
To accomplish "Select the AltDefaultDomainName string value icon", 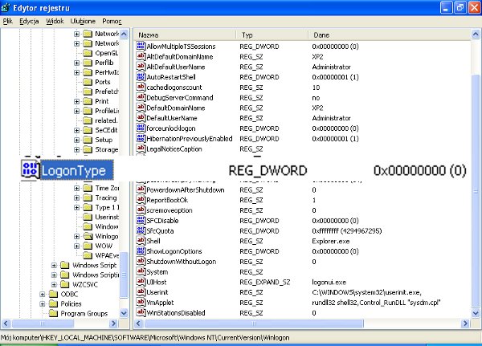I will (x=141, y=56).
